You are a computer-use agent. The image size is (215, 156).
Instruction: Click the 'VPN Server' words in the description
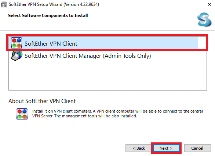[43, 116]
